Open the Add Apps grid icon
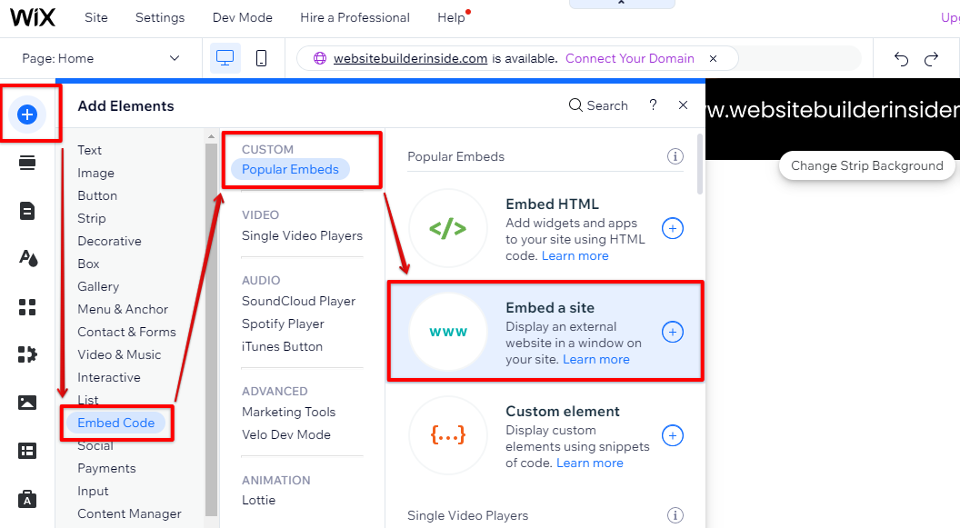This screenshot has height=528, width=960. point(27,306)
